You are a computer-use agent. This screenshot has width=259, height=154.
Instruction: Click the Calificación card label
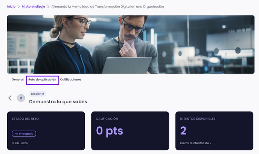coord(107,119)
